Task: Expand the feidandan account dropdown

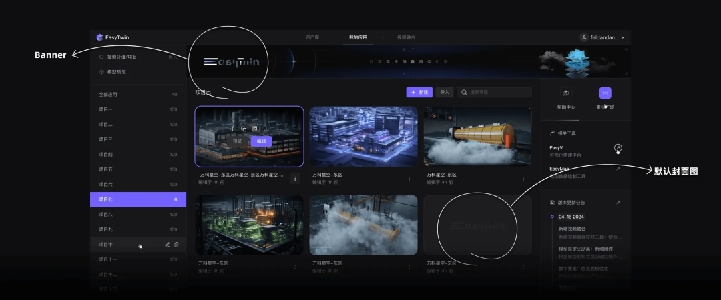Action: [x=623, y=38]
